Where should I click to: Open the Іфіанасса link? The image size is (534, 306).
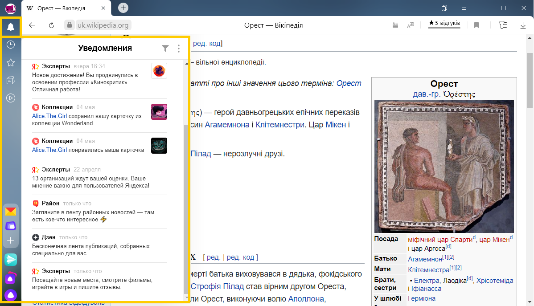click(427, 289)
